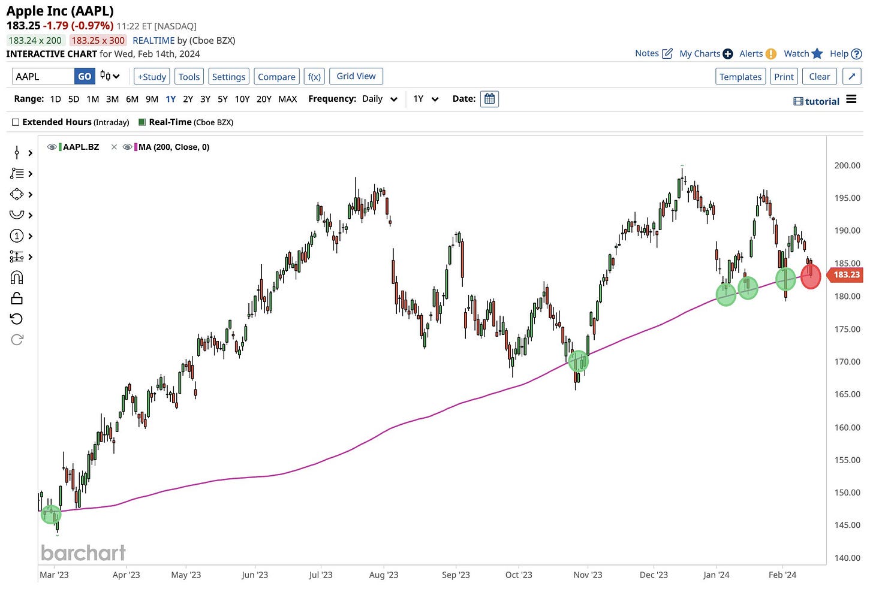This screenshot has height=589, width=873.
Task: Open the Notes edit icon
Action: click(x=667, y=53)
